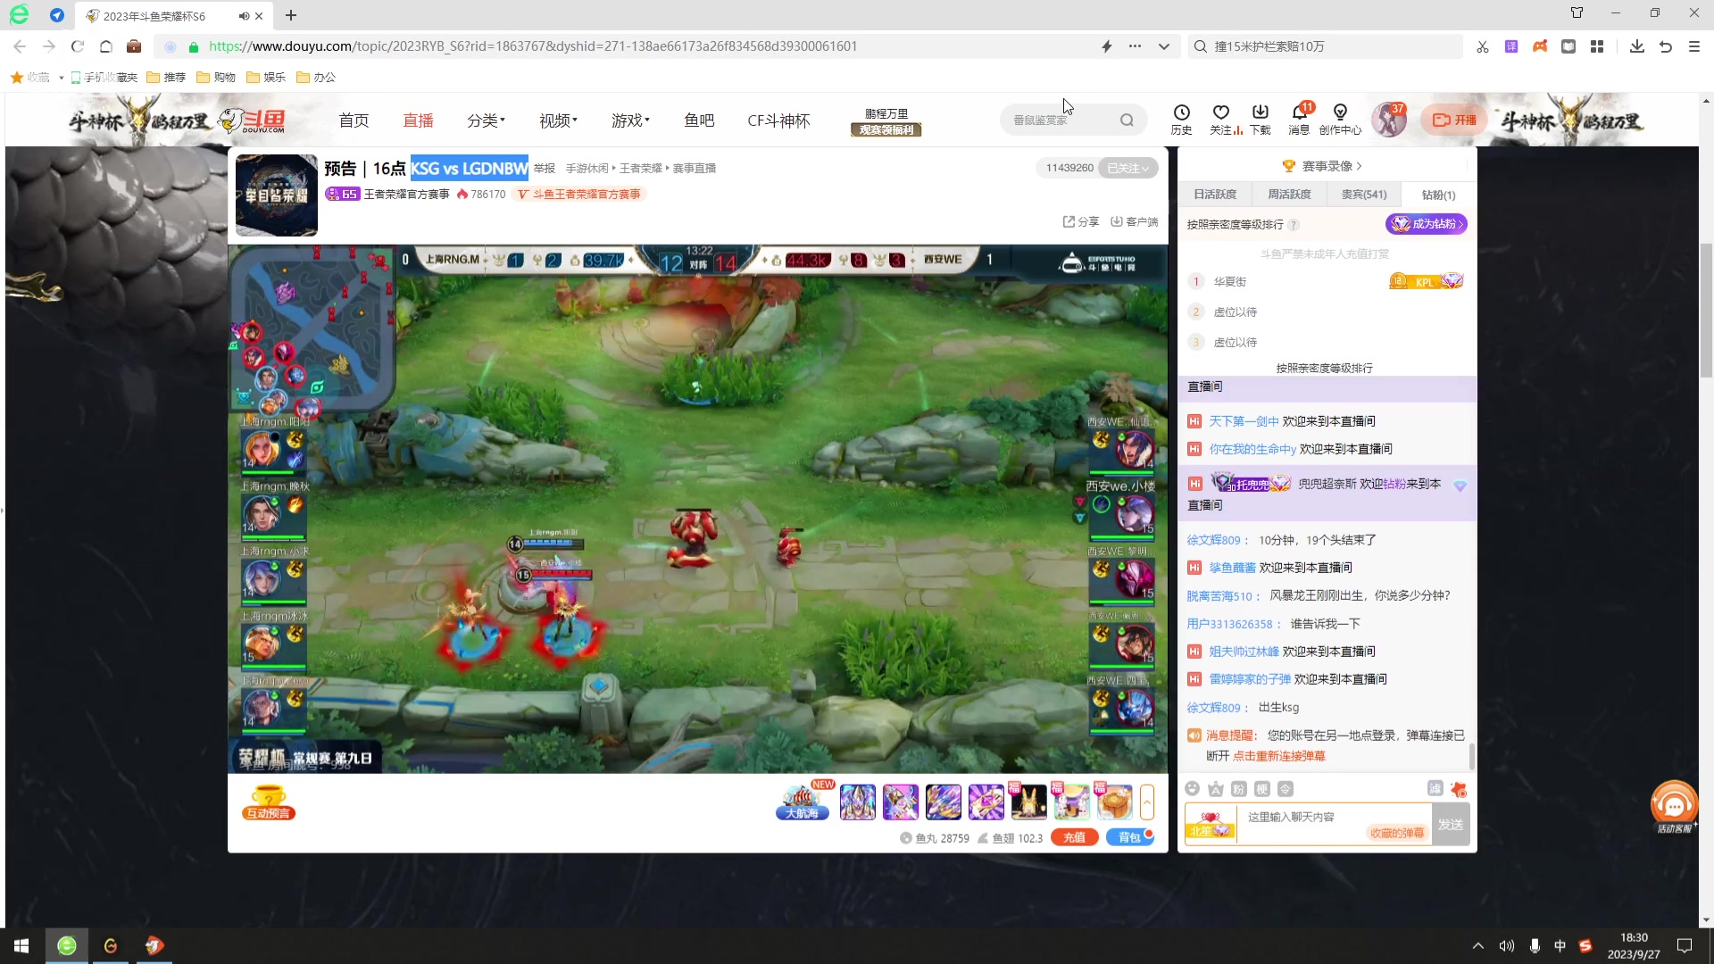
Task: Click the 梗 meme chat icon
Action: click(x=1261, y=789)
